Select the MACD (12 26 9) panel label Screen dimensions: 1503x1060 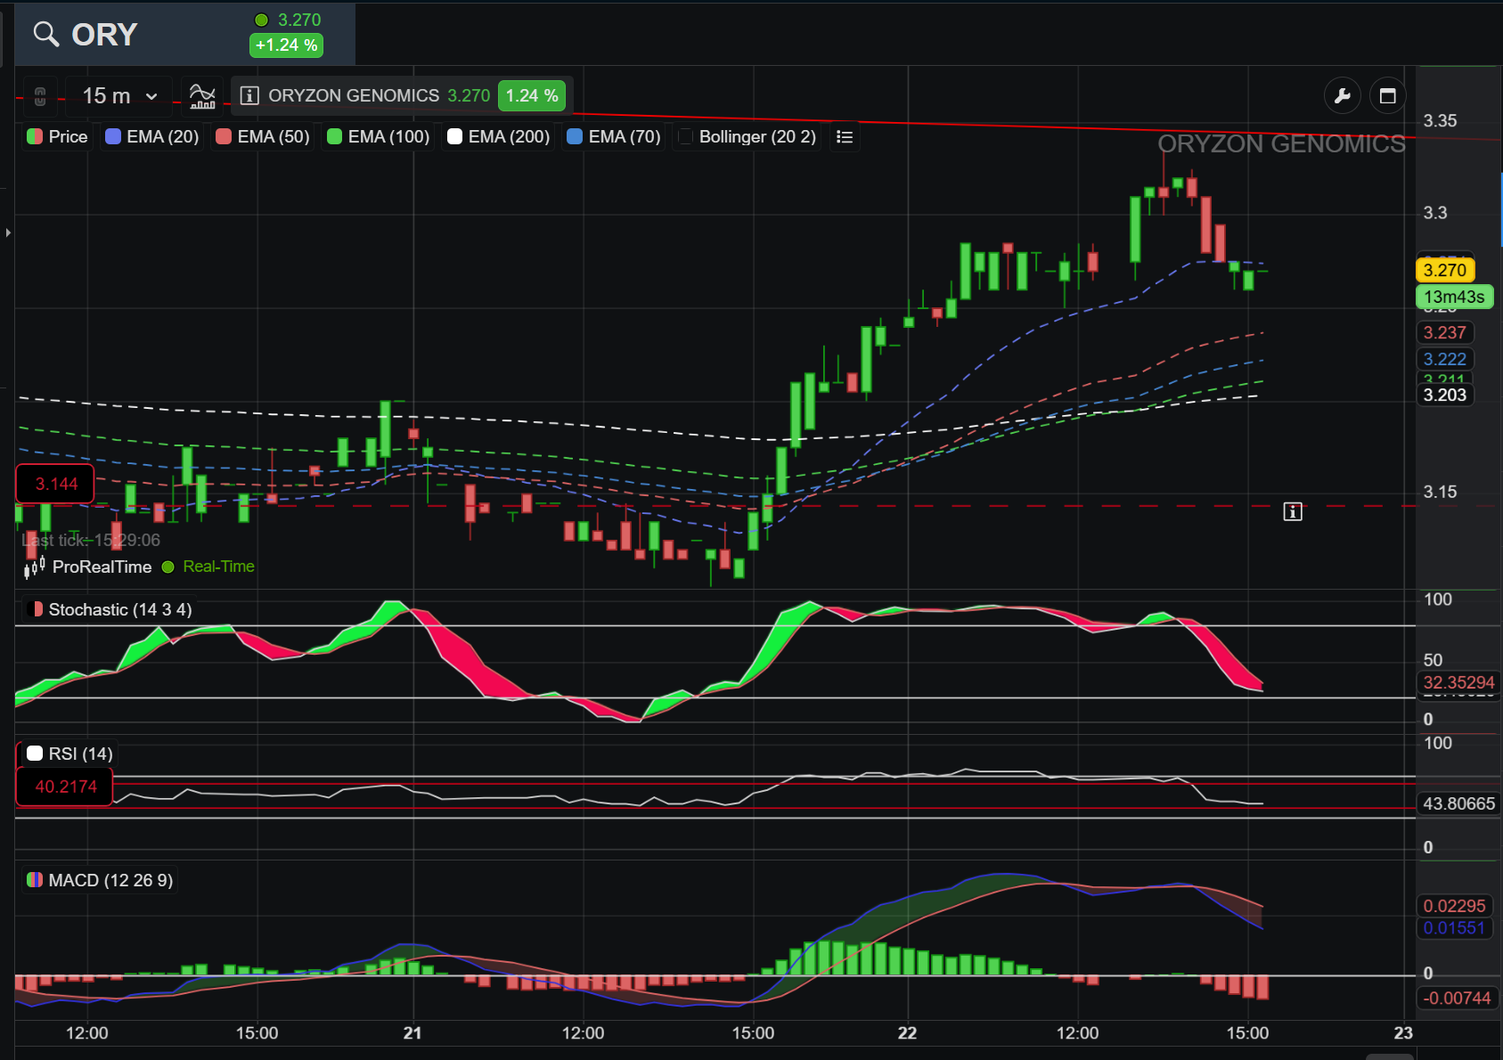point(100,881)
